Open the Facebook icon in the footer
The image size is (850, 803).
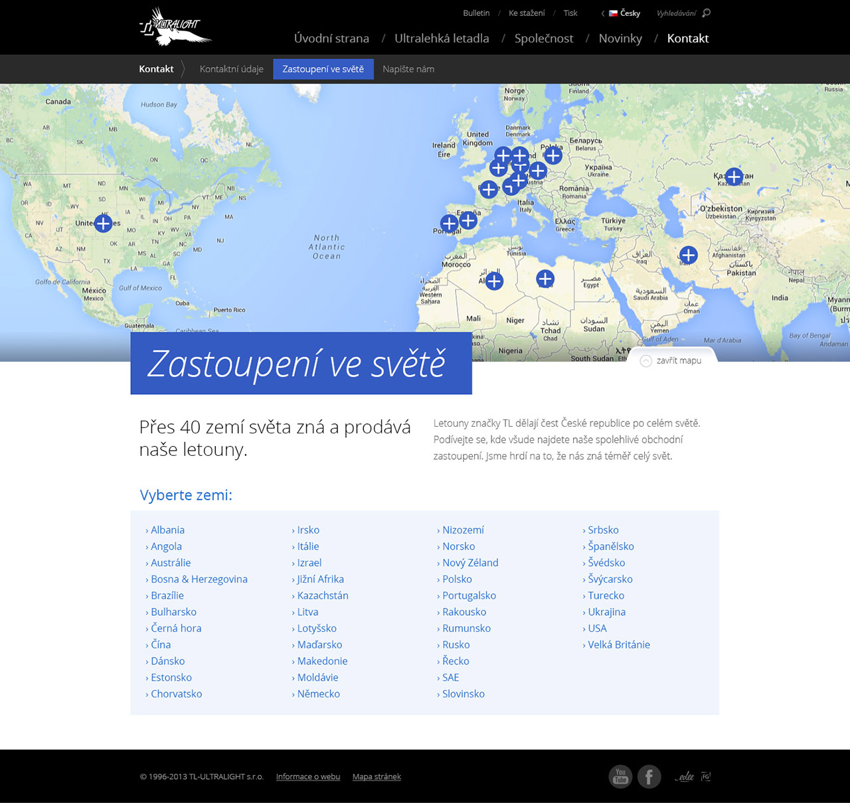[649, 776]
